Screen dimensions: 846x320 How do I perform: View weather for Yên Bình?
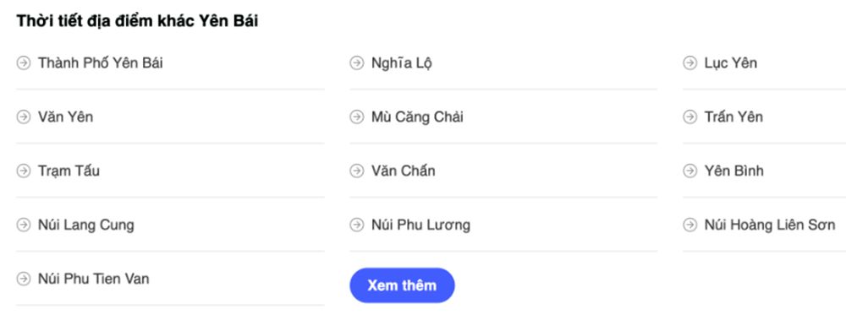[733, 171]
